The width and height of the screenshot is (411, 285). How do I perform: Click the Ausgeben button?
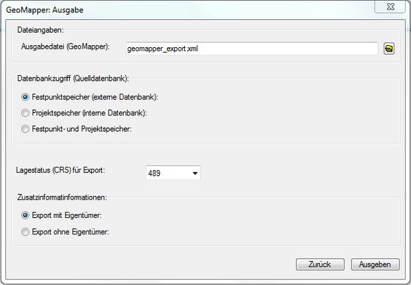(x=375, y=264)
